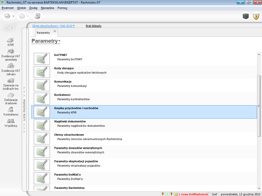
Task: Close the Parametry tab
Action: point(54,31)
